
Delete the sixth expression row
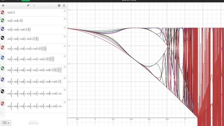click(x=65, y=56)
